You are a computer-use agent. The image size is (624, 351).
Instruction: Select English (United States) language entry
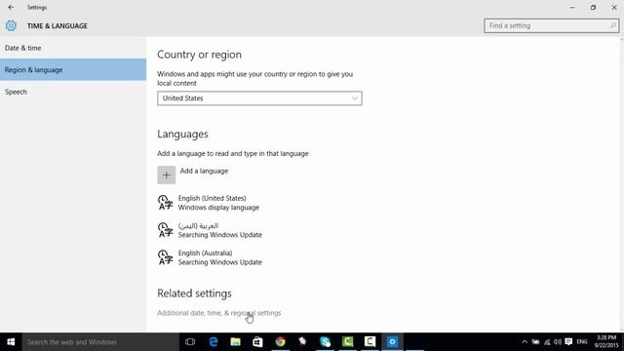(209, 203)
